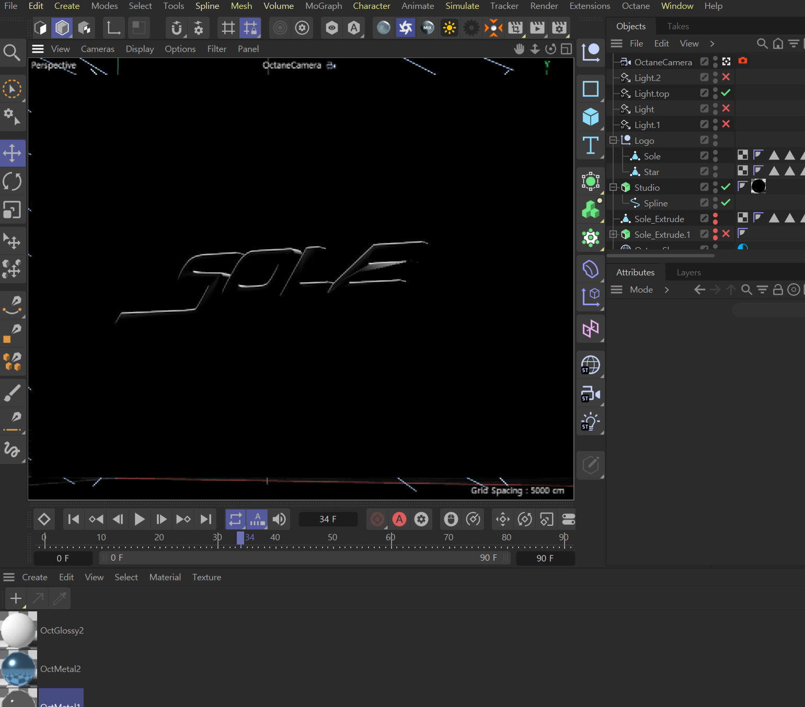Click the Object Manager home icon

click(x=778, y=43)
